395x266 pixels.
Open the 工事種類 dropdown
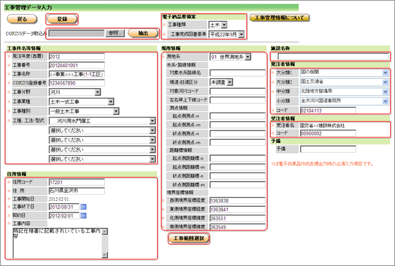point(218,25)
